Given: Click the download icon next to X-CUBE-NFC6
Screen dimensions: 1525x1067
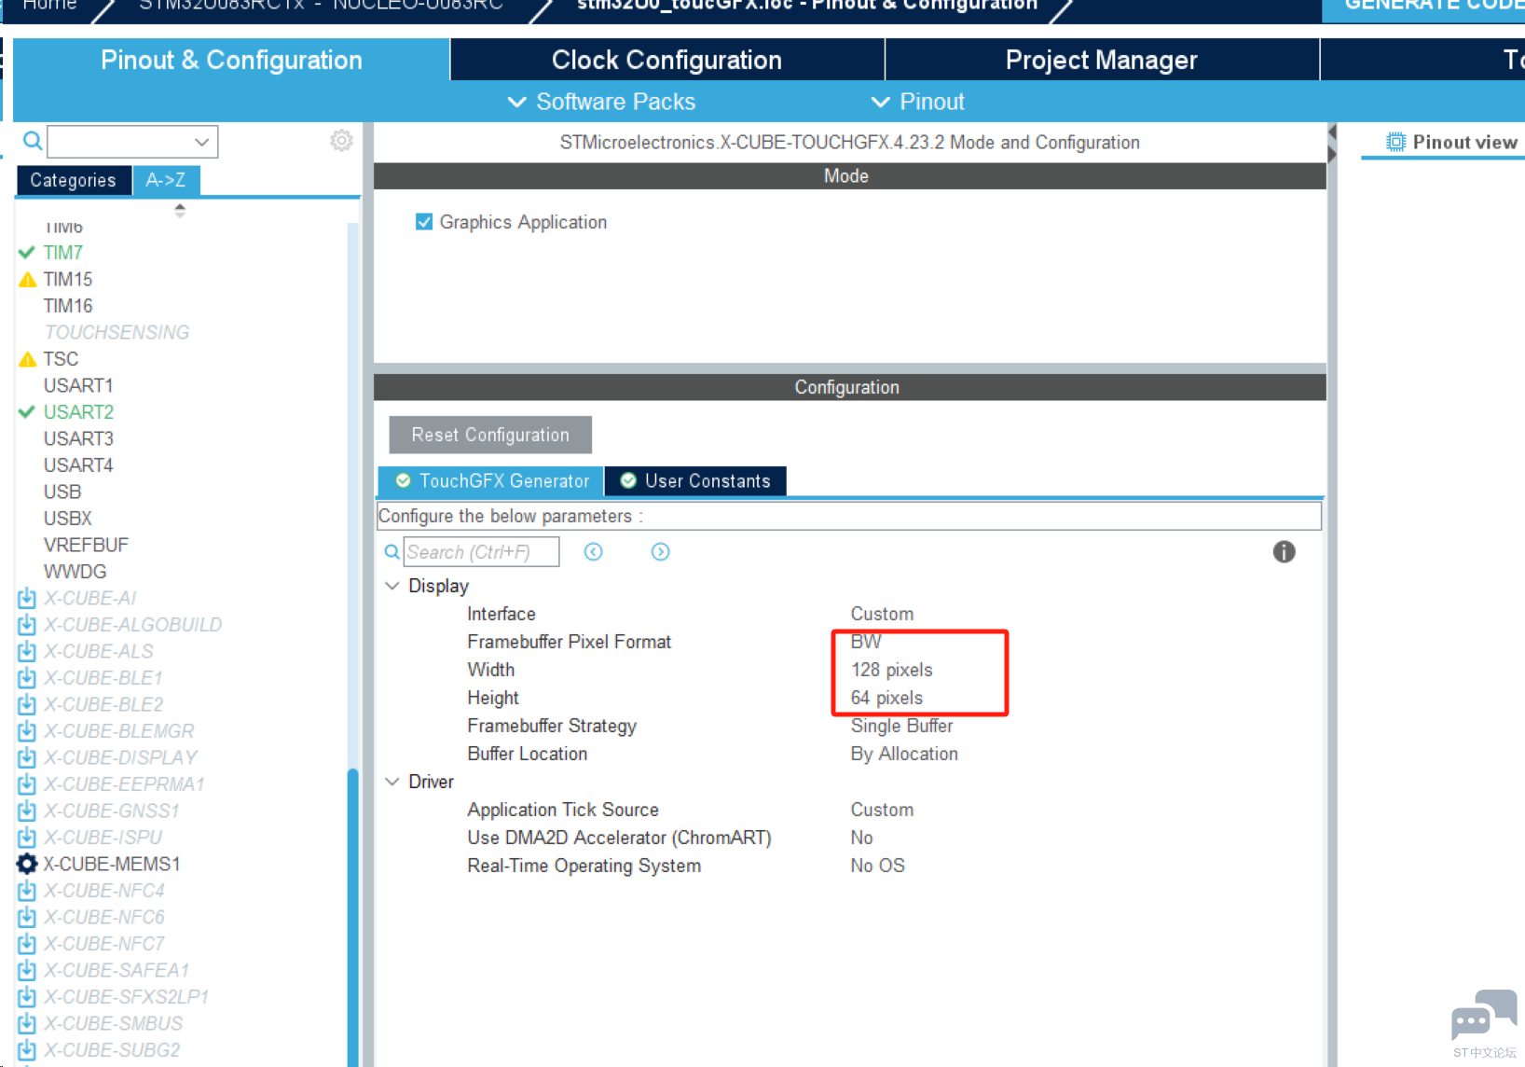Looking at the screenshot, I should [x=27, y=917].
